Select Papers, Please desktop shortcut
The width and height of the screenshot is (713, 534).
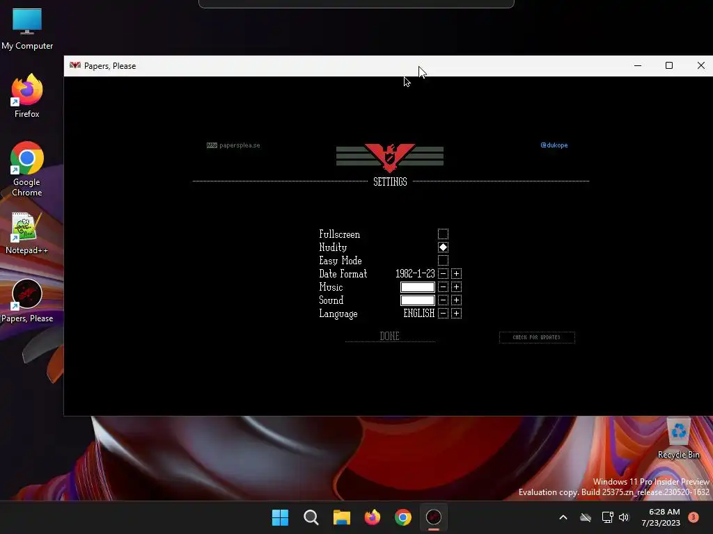click(27, 301)
